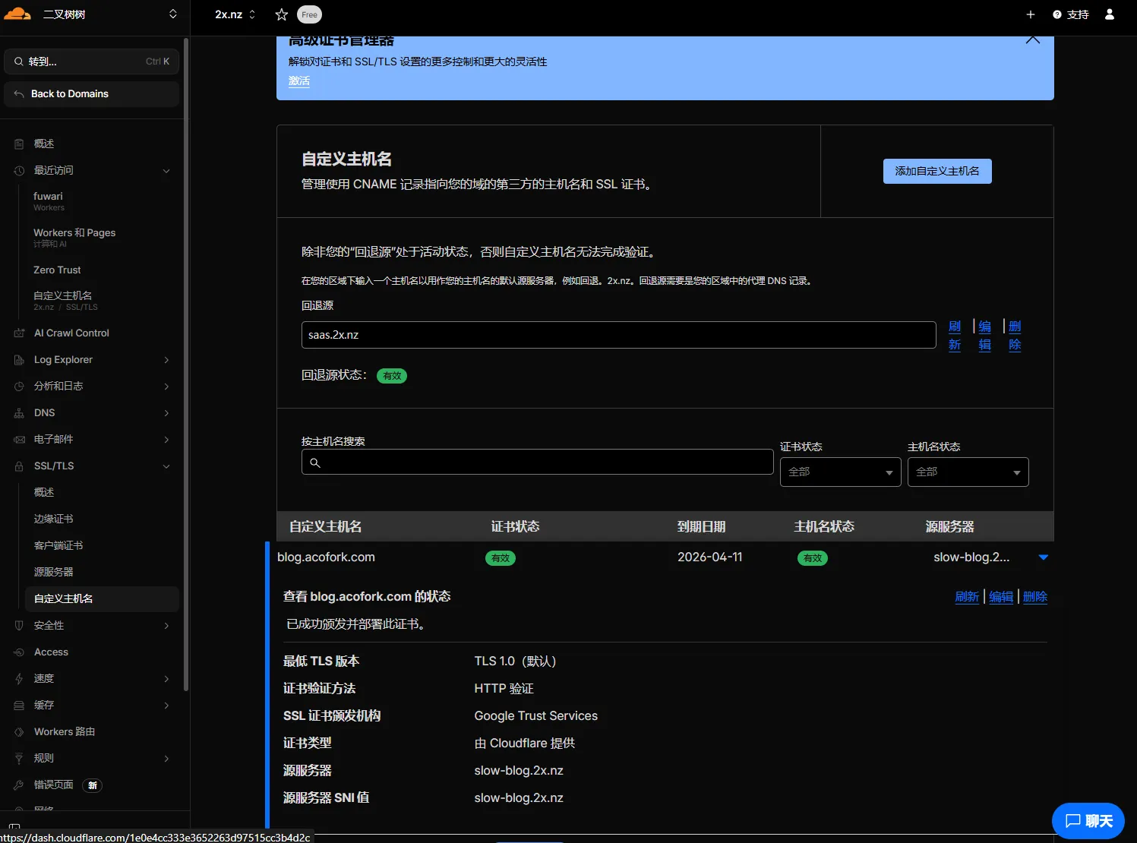Open the account switcher dropdown
Viewport: 1137px width, 843px height.
click(x=172, y=14)
